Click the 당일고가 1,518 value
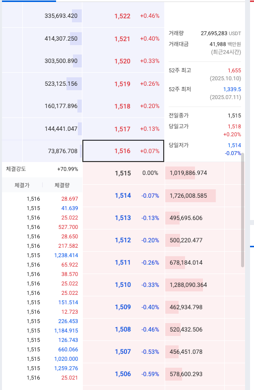254x390 pixels. pyautogui.click(x=234, y=126)
